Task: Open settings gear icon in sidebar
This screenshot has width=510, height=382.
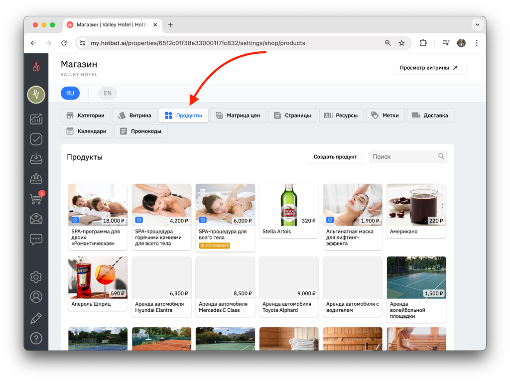Action: (x=36, y=277)
